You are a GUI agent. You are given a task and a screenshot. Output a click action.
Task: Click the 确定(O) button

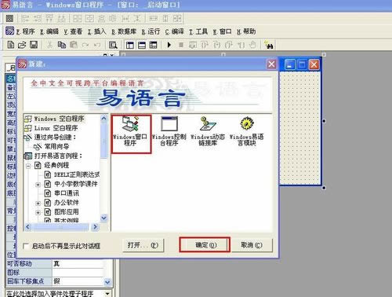point(205,245)
